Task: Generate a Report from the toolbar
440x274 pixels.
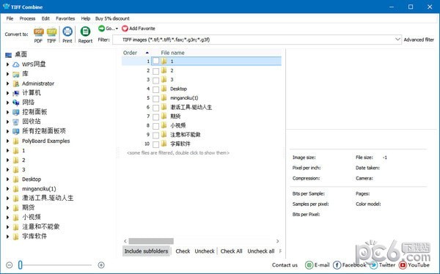Action: tap(85, 32)
